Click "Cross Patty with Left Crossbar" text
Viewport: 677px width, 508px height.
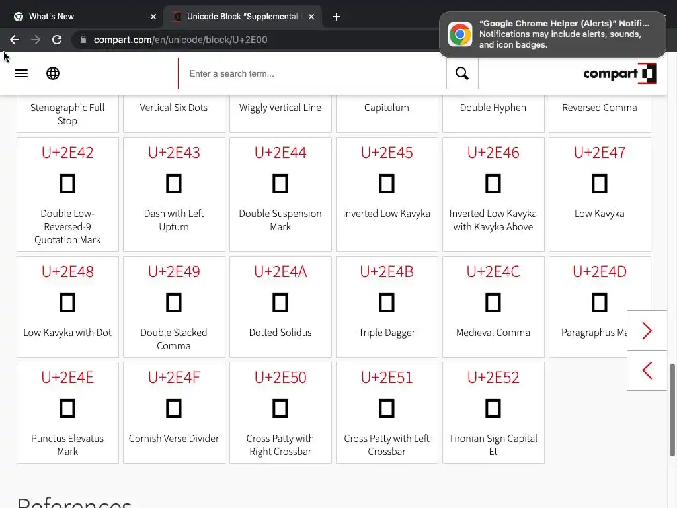pyautogui.click(x=387, y=445)
